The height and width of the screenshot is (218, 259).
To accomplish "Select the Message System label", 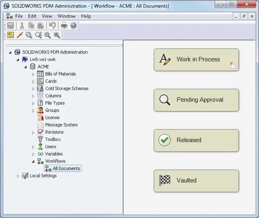I will 61,125.
